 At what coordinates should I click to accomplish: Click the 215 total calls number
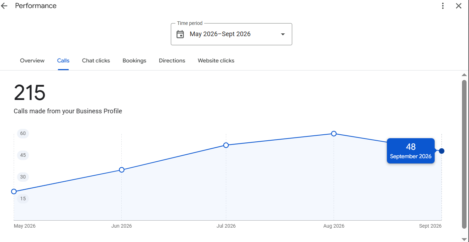tap(30, 93)
